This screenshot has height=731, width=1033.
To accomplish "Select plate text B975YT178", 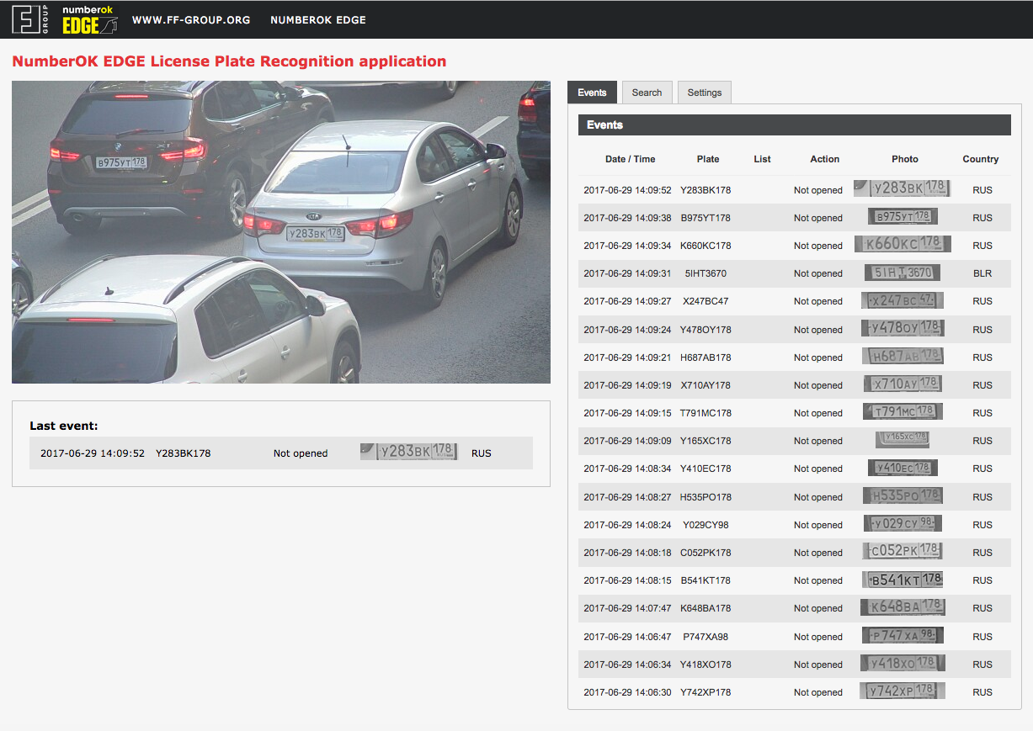I will tap(706, 218).
